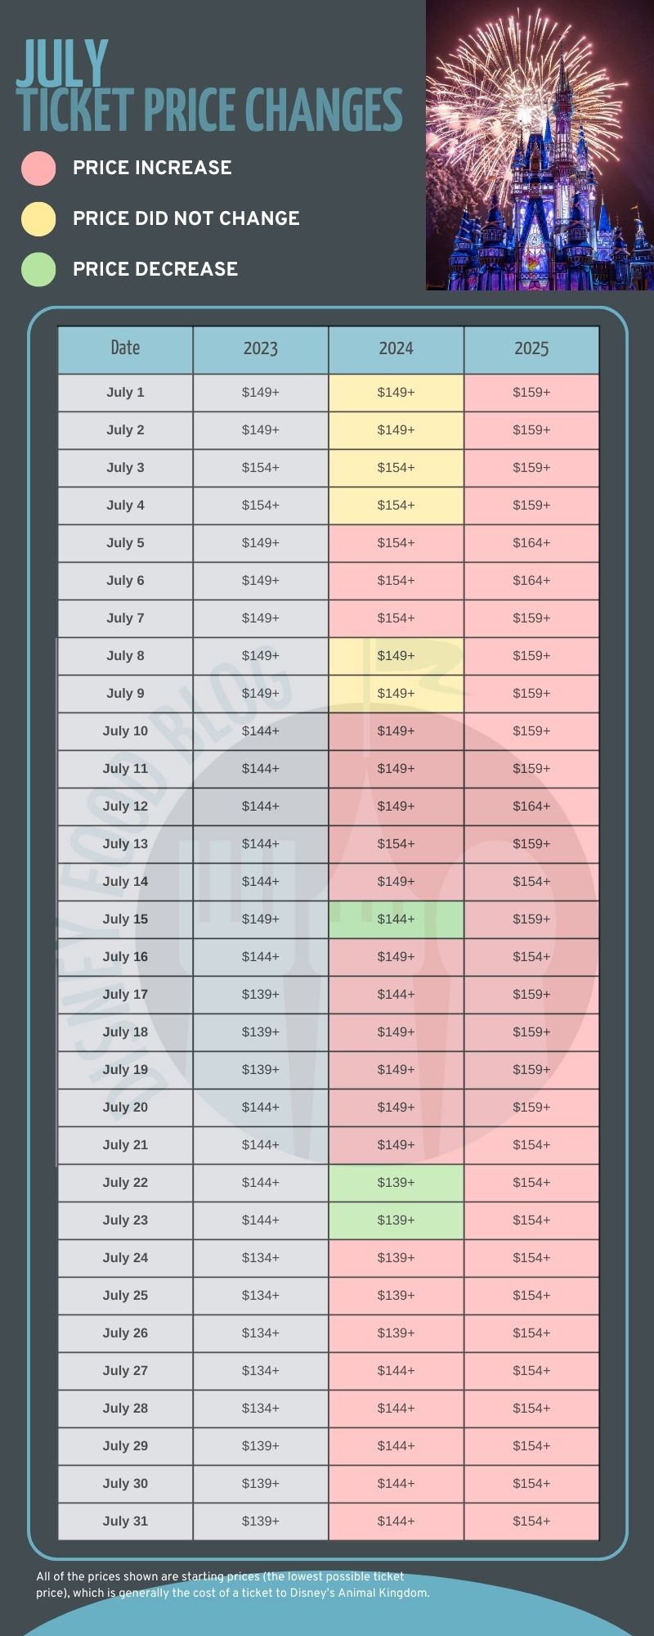Click the green 2024 cell for July 15
Screen dimensions: 654x1636
click(x=396, y=919)
